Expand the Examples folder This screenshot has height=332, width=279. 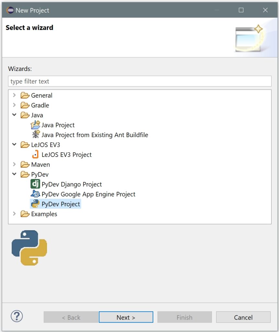click(14, 214)
